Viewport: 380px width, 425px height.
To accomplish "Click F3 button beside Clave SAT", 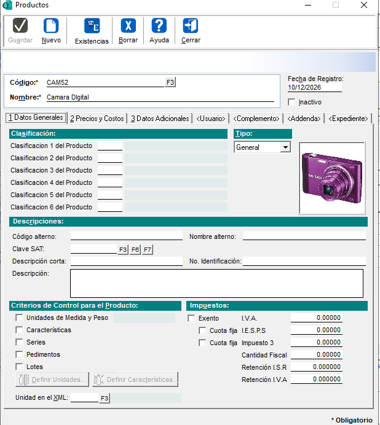I will 123,249.
